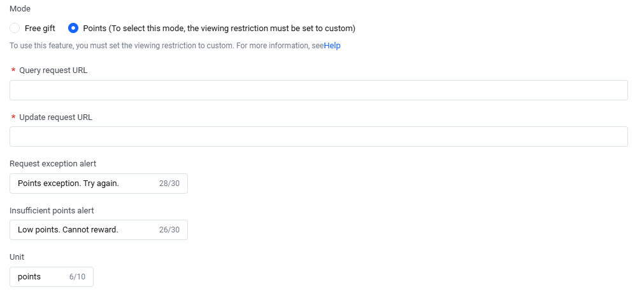Screen dimensions: 644x294
Task: Click the "Insufficient points alert" label
Action: [x=52, y=210]
